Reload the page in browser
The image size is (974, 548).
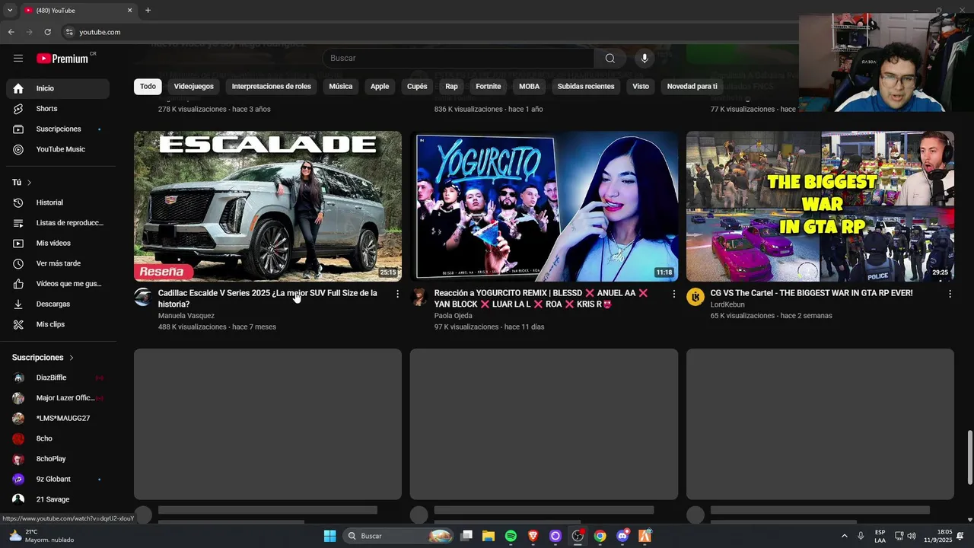[47, 32]
